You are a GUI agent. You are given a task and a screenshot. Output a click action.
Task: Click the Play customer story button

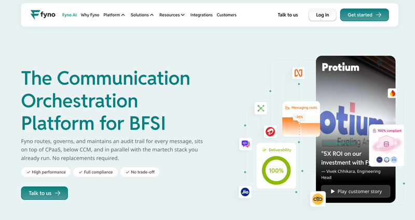(x=356, y=191)
